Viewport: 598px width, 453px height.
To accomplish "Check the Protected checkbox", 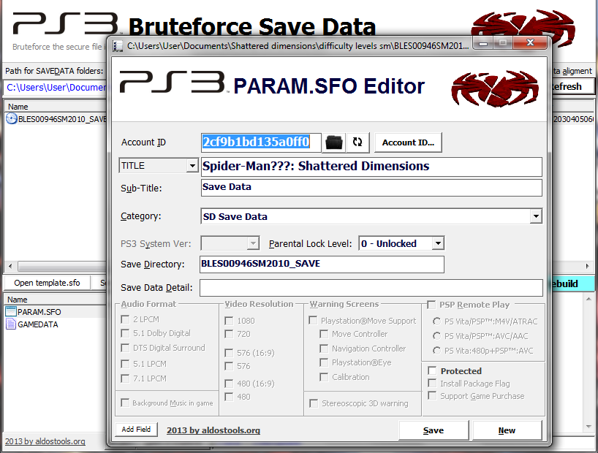I will [432, 370].
